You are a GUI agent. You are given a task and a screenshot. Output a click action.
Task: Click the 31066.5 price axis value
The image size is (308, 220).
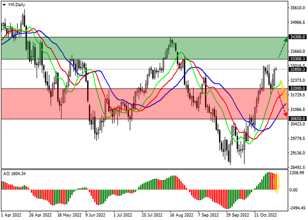pos(297,109)
